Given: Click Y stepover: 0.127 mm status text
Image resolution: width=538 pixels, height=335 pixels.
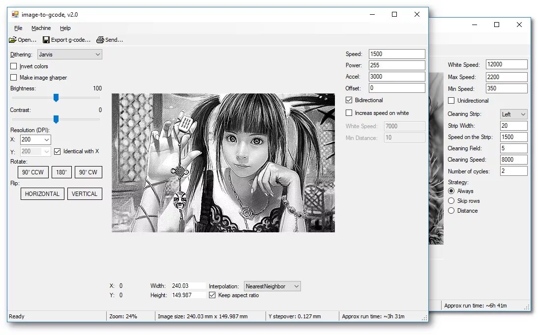Looking at the screenshot, I should pos(295,316).
